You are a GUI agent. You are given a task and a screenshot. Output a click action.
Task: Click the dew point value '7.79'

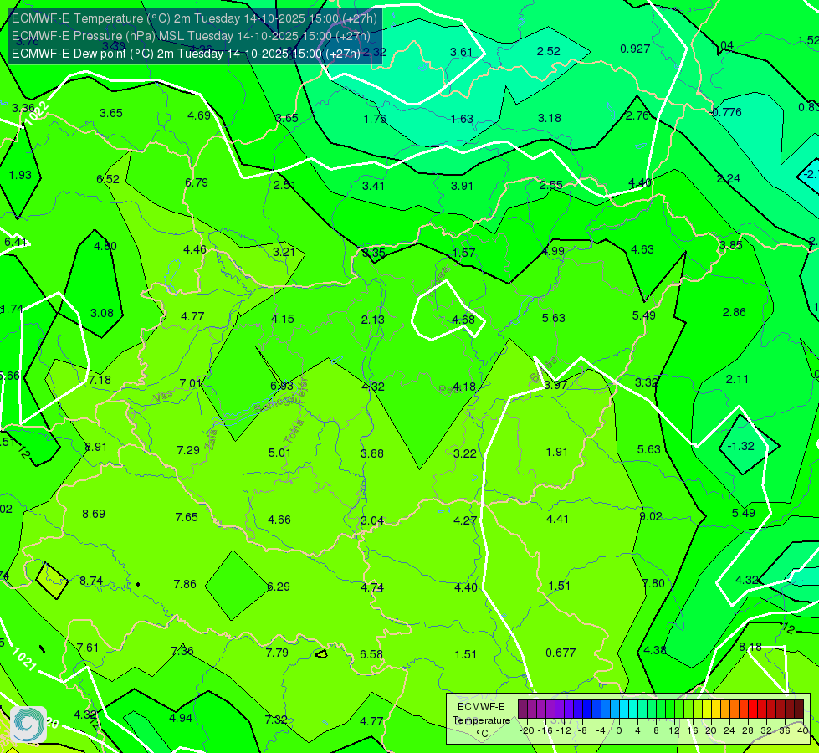point(277,653)
